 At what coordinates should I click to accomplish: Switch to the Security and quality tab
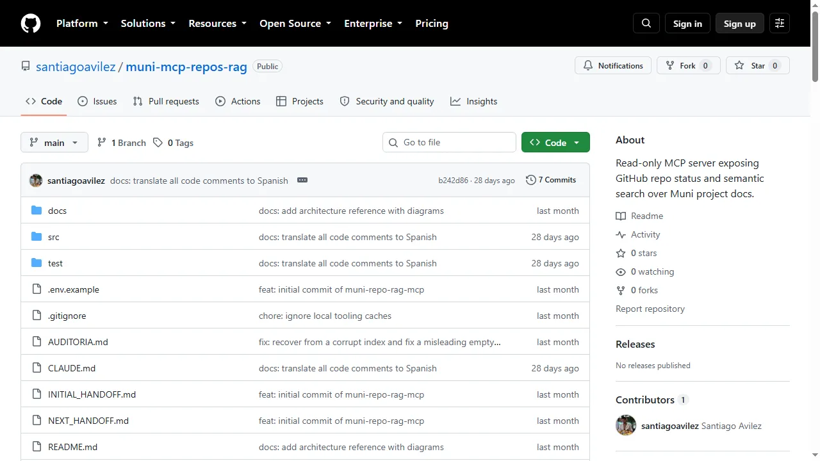387,101
